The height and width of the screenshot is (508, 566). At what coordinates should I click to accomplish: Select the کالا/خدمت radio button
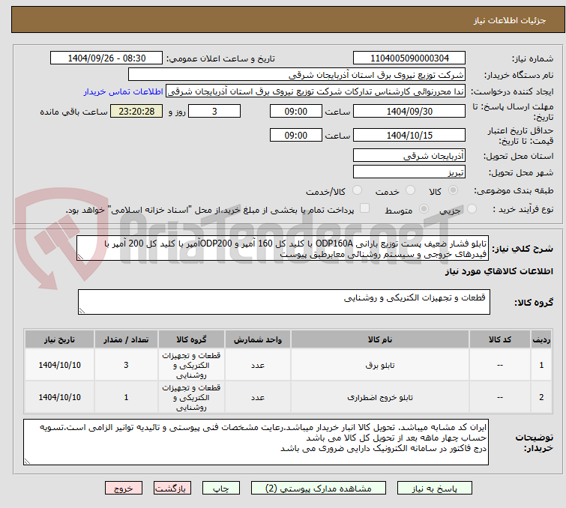(357, 190)
